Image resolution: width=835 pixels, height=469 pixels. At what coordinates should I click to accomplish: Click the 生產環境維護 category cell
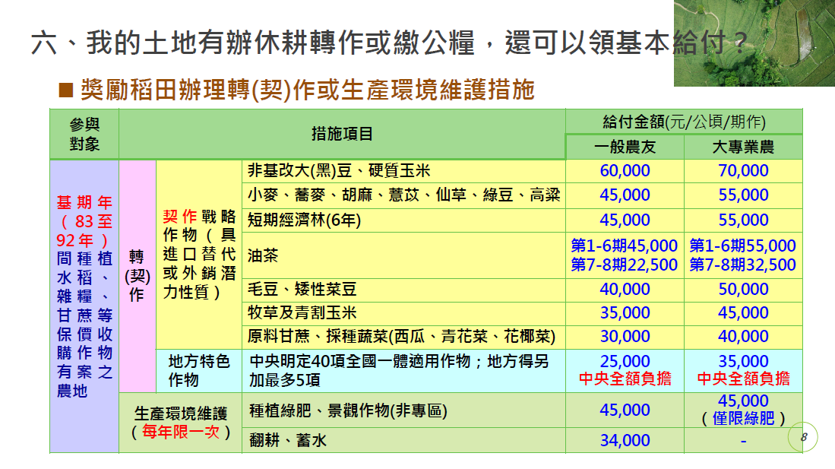(x=181, y=423)
